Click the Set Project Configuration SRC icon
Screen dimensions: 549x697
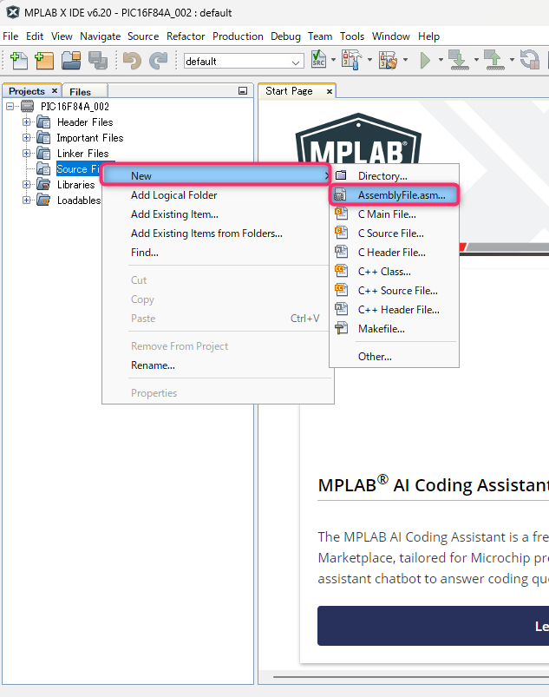tap(318, 59)
